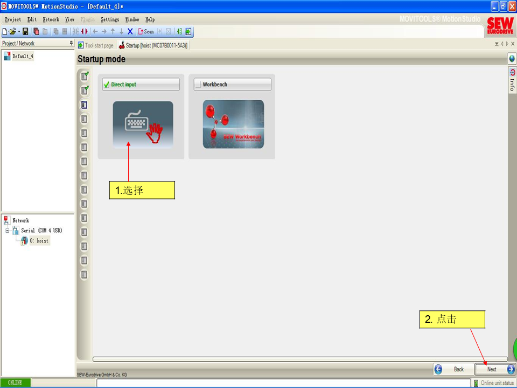Viewport: 517px width, 388px height.
Task: Switch to the Tool start page tab
Action: [x=96, y=46]
